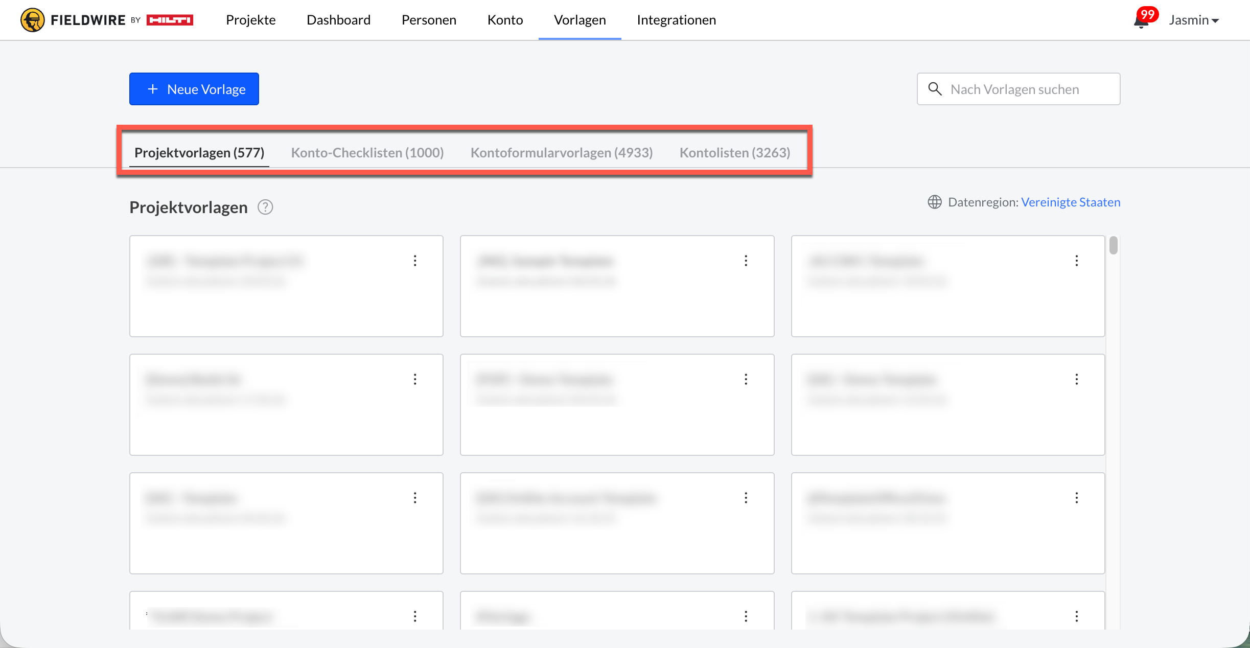Image resolution: width=1250 pixels, height=648 pixels.
Task: Click the globe icon next to Datenregion
Action: point(934,202)
